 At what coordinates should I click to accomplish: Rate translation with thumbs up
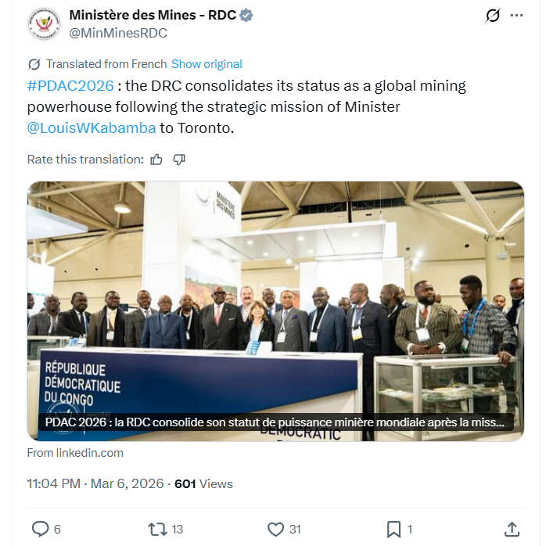click(x=156, y=160)
